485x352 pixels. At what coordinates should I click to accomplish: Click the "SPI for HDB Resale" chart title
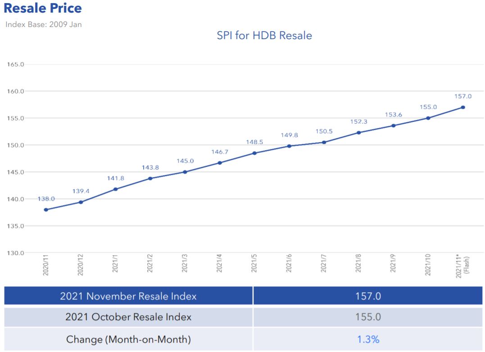[264, 36]
